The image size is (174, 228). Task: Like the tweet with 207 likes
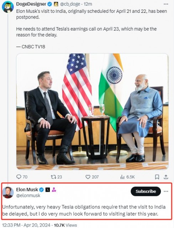pyautogui.click(x=88, y=177)
